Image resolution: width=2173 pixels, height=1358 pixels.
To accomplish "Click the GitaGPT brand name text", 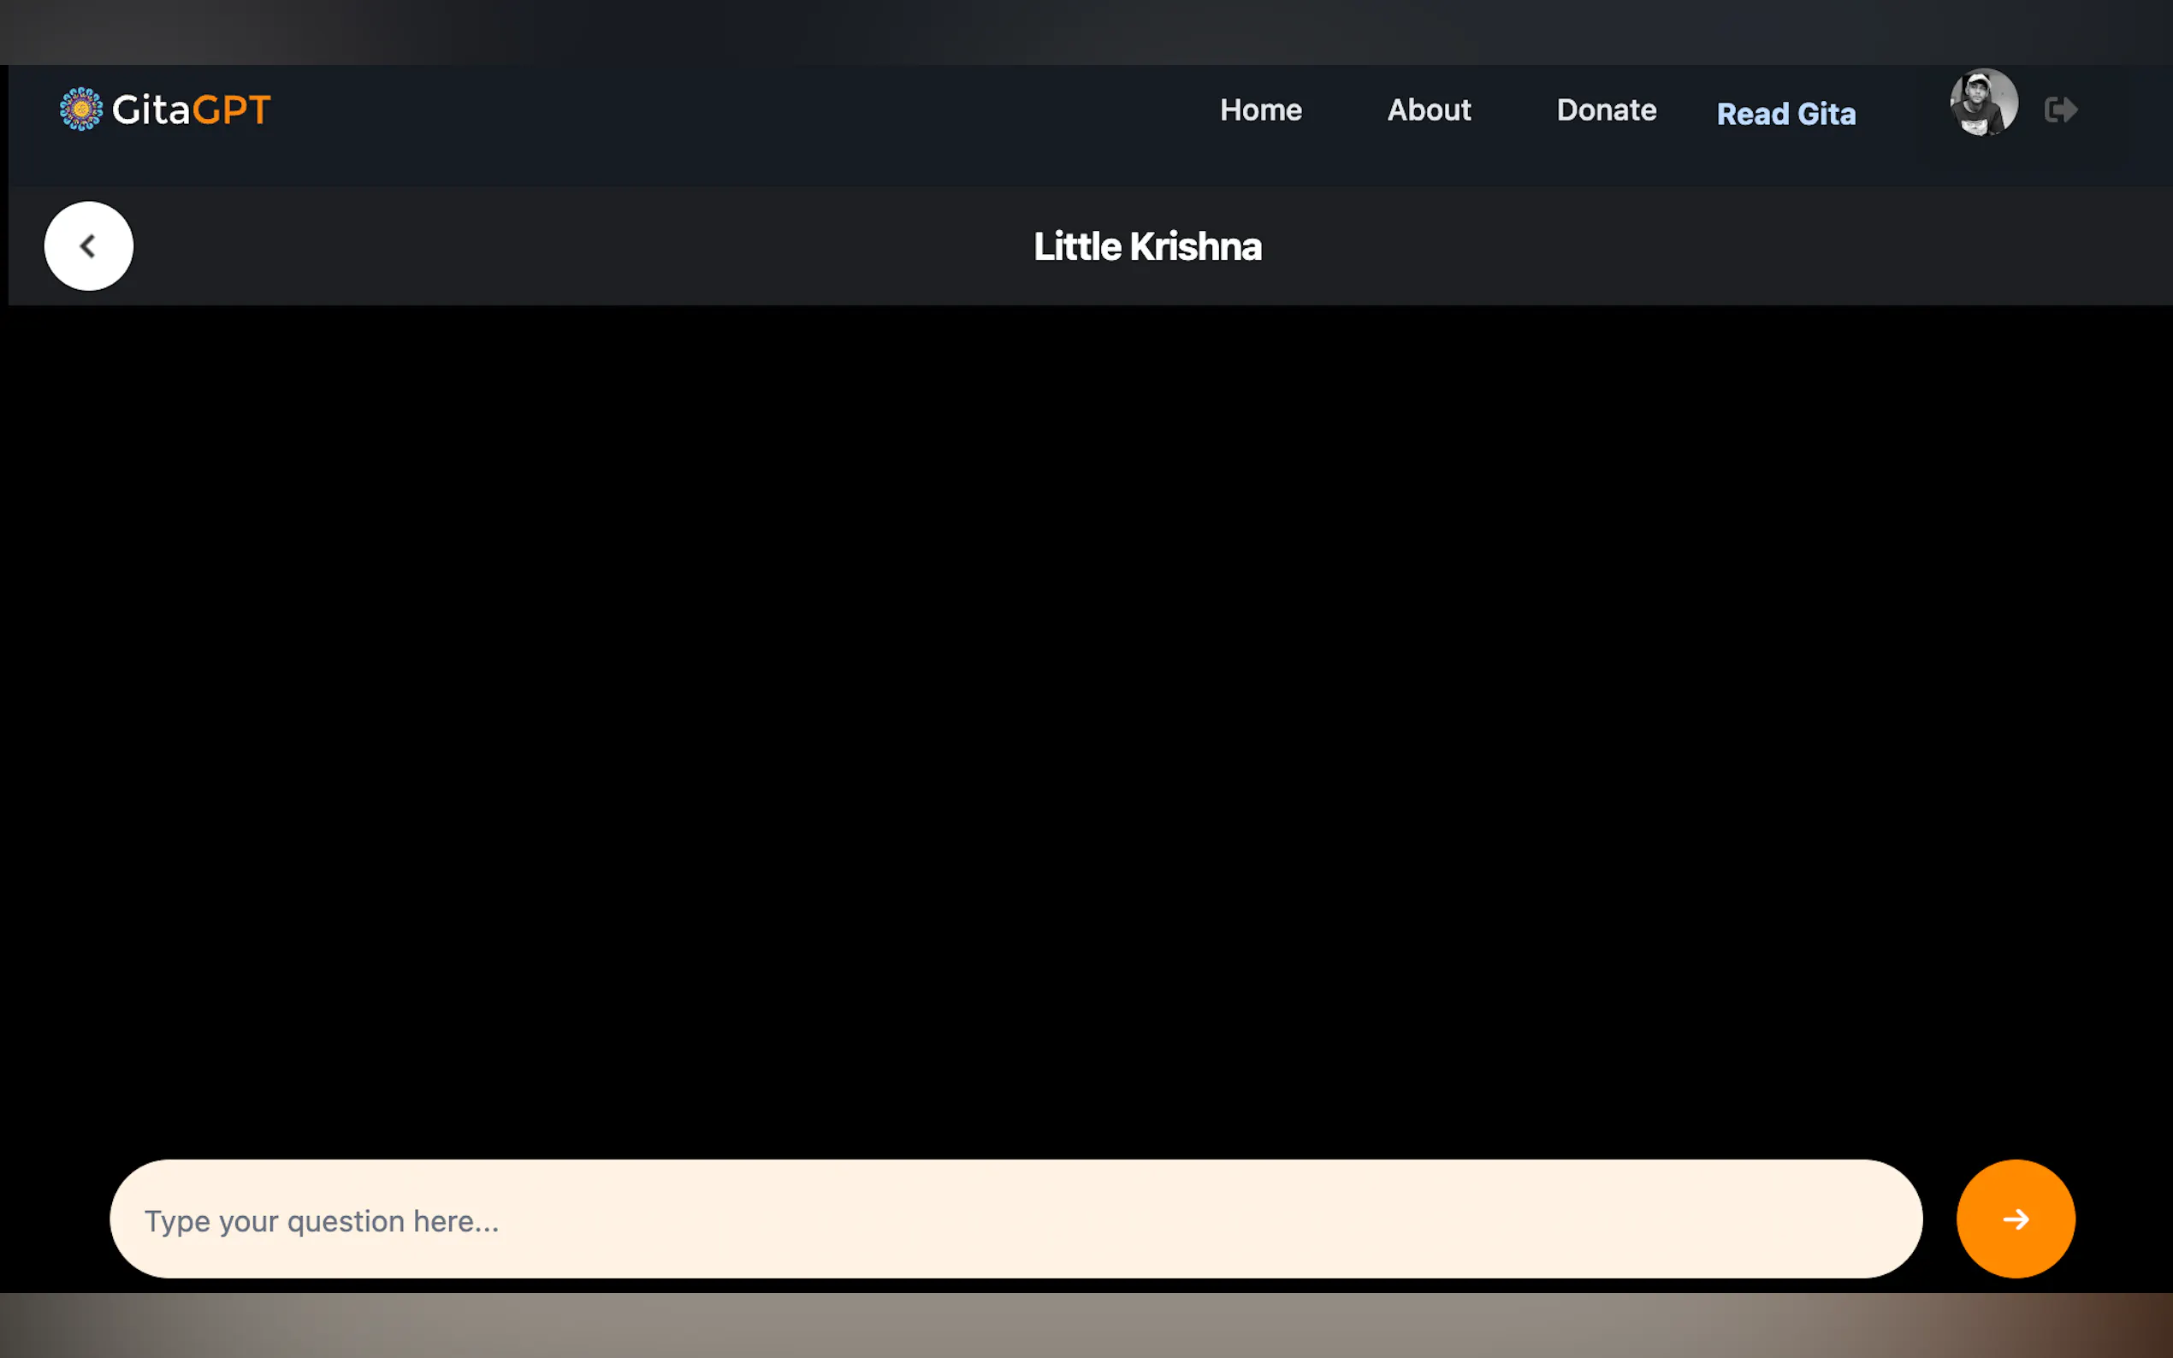I will pyautogui.click(x=191, y=109).
